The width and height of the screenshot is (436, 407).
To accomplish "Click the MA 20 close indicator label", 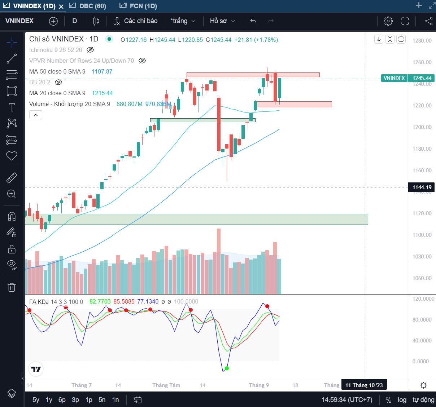I will 57,93.
